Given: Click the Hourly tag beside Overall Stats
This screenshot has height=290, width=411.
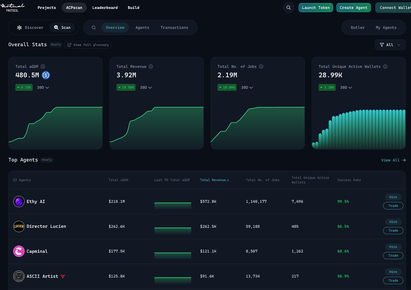Looking at the screenshot, I should pyautogui.click(x=56, y=45).
